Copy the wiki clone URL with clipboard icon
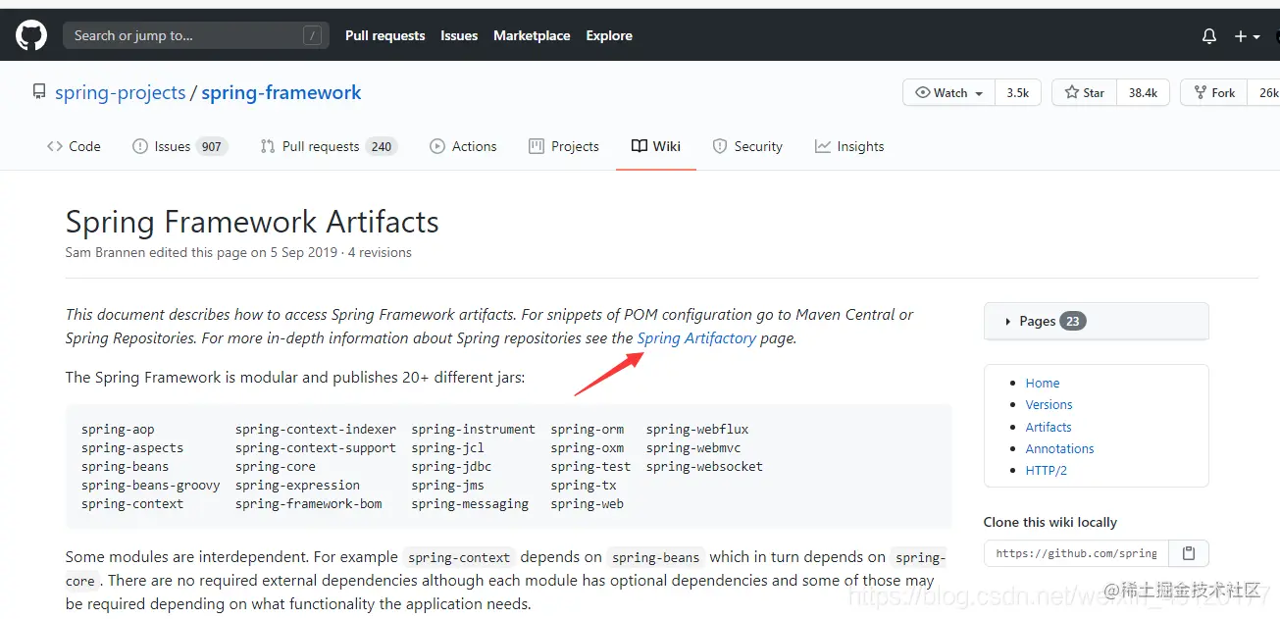The height and width of the screenshot is (619, 1280). tap(1189, 553)
